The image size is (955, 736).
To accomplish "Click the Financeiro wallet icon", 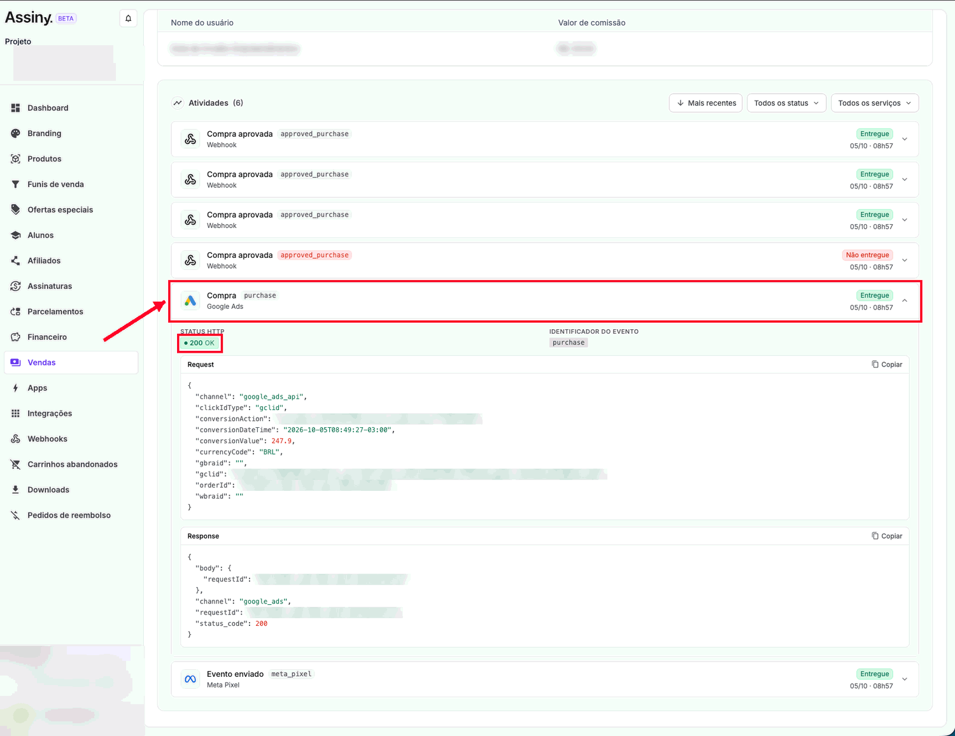I will click(15, 337).
